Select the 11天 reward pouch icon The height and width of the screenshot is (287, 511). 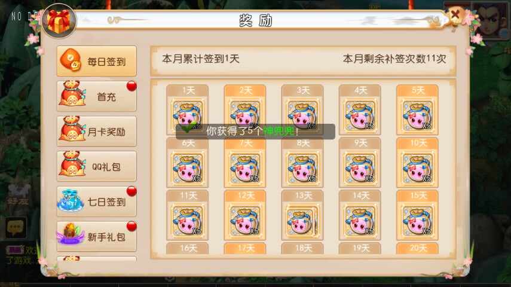(x=188, y=221)
